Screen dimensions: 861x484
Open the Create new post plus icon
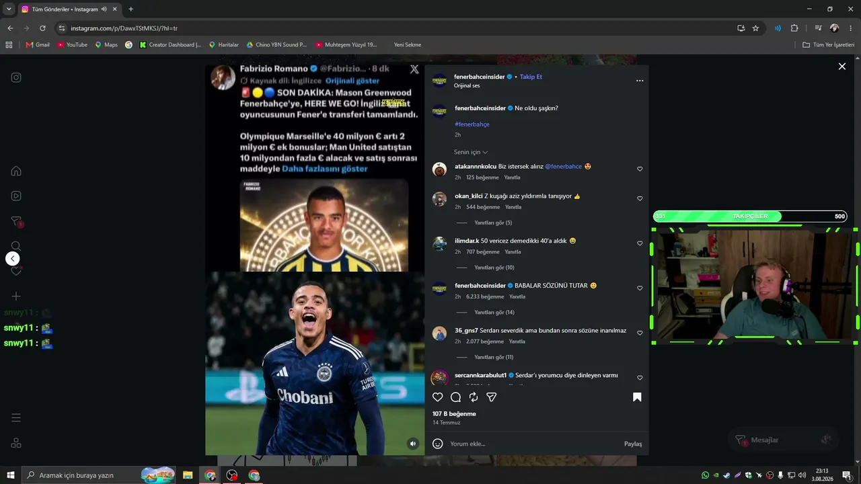coord(16,296)
